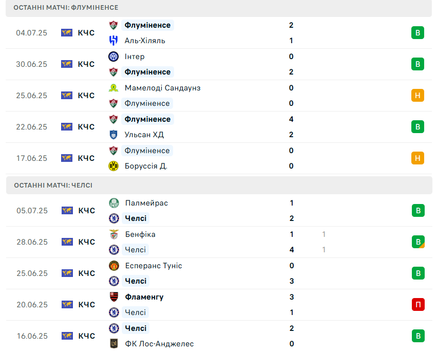Click the Боруссія Д. team name
437x352 pixels.
[x=146, y=166]
